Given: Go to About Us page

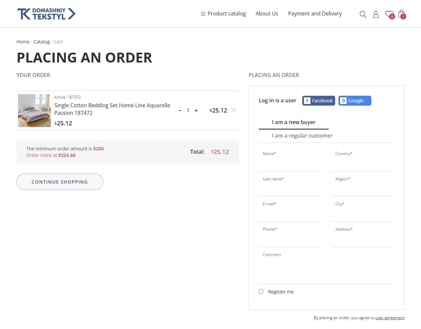Looking at the screenshot, I should (267, 13).
